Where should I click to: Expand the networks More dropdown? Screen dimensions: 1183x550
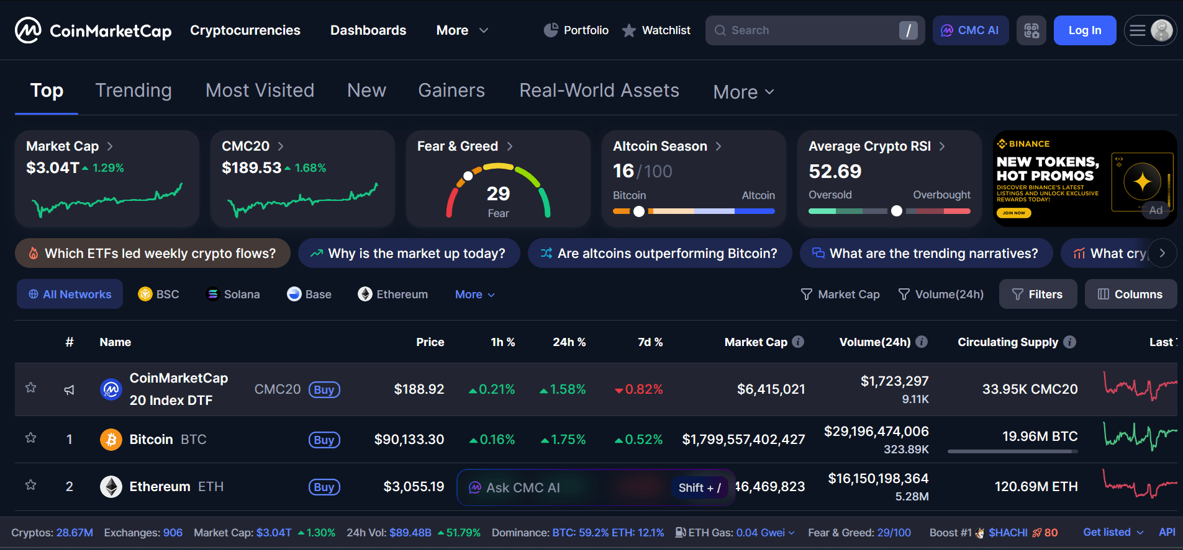[x=474, y=295]
